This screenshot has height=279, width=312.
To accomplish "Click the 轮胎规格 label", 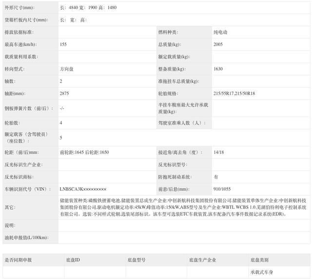I will point(168,93).
